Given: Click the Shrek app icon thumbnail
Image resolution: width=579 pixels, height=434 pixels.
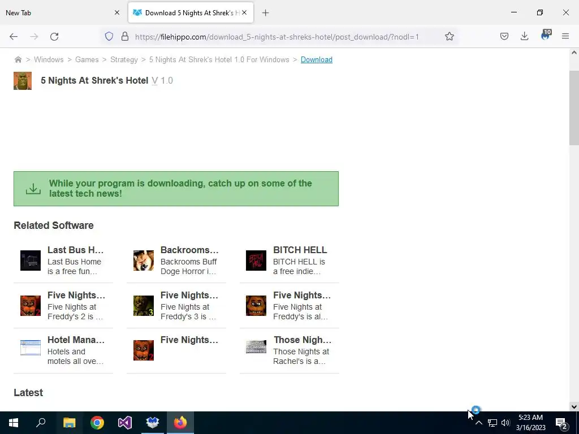Looking at the screenshot, I should pyautogui.click(x=23, y=81).
